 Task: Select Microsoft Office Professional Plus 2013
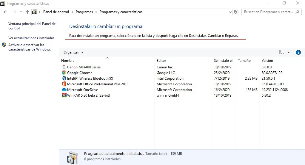pyautogui.click(x=98, y=84)
